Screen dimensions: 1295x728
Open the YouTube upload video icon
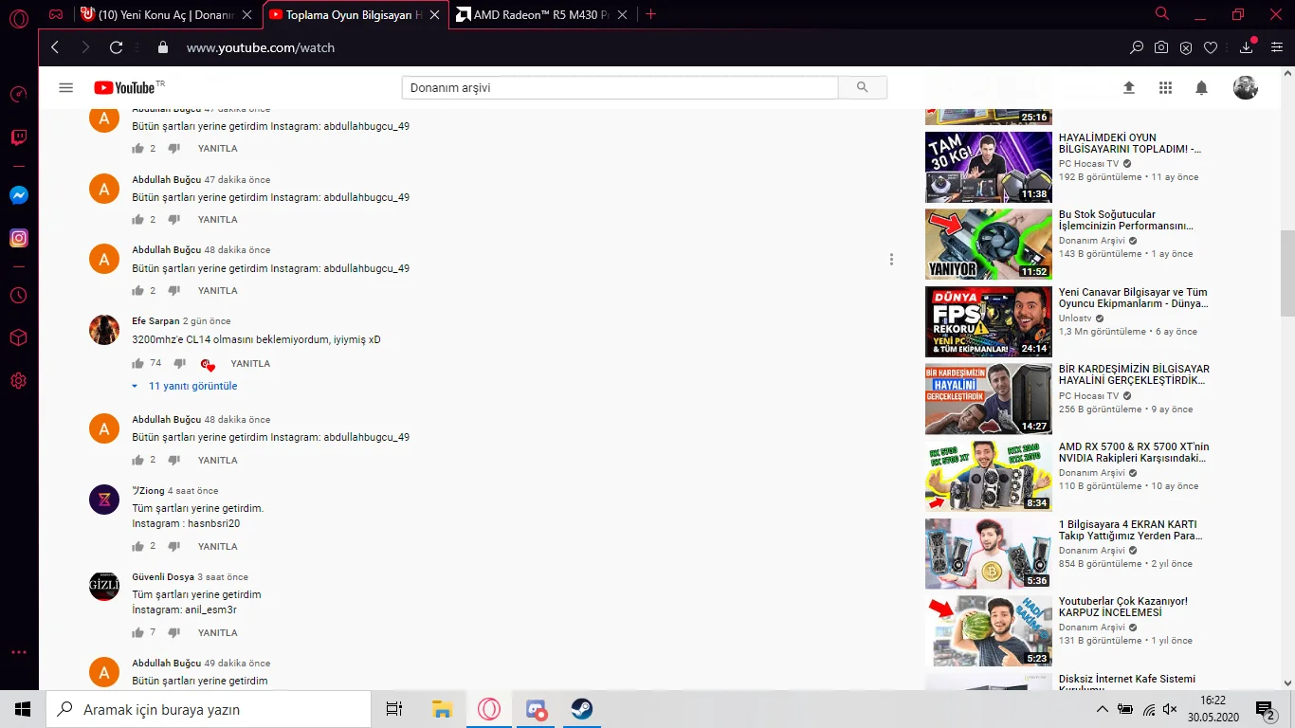pos(1129,87)
